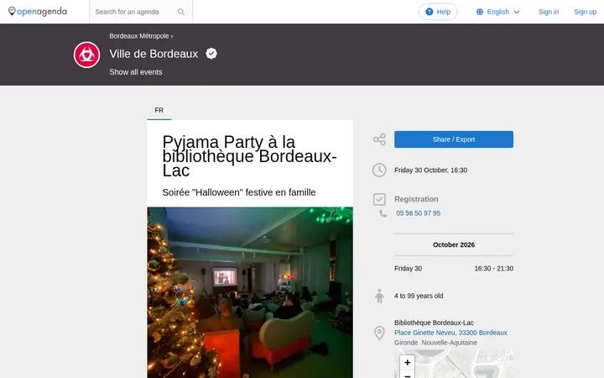Screen dimensions: 604x378
Task: Click the Gironde region label
Action: (406, 343)
